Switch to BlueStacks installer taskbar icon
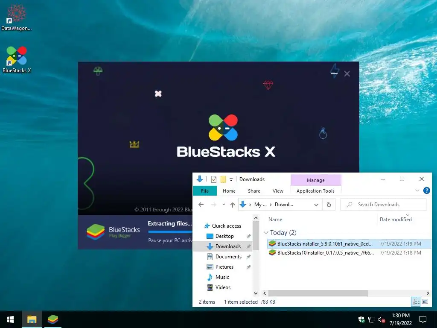 tap(52, 319)
